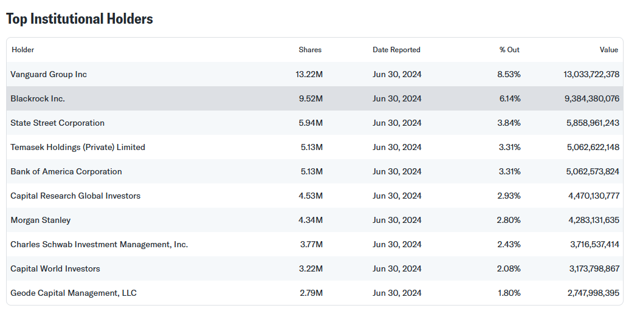Click the value 5,858,961,243
Viewport: 626px width, 311px height.
(x=593, y=123)
